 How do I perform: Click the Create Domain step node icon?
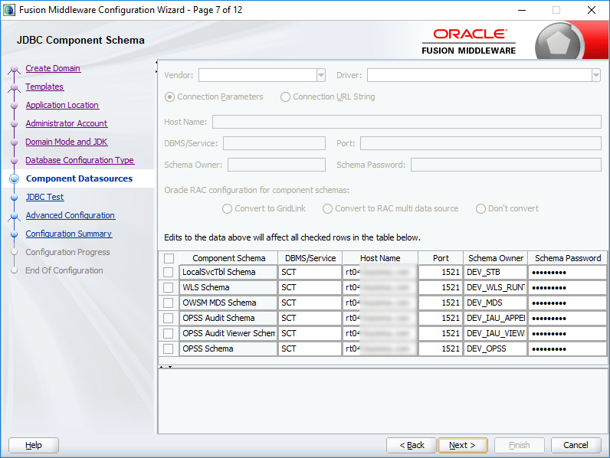15,69
